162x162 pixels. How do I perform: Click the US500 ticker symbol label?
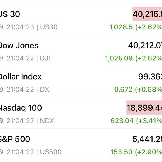[x=51, y=152]
